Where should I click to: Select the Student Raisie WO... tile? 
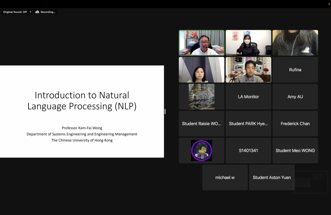point(201,124)
